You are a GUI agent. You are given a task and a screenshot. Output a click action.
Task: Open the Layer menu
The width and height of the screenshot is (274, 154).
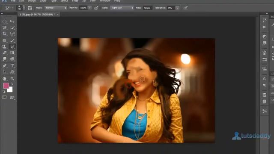click(43, 1)
